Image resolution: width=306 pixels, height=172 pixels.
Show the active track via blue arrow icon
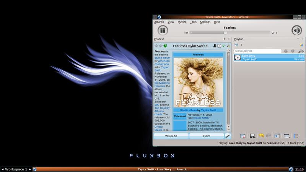(x=277, y=136)
